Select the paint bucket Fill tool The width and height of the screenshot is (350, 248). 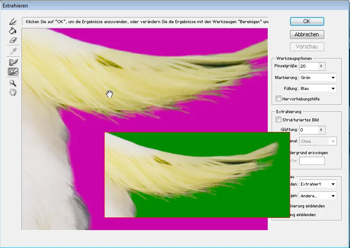(13, 31)
